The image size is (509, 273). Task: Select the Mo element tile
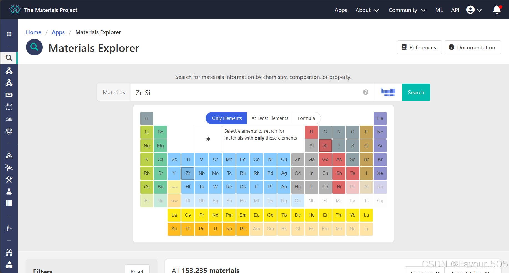(215, 173)
